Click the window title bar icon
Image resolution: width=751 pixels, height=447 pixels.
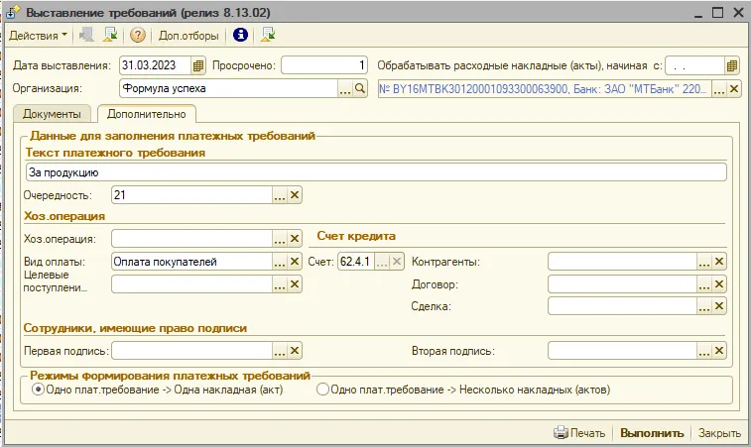click(13, 12)
